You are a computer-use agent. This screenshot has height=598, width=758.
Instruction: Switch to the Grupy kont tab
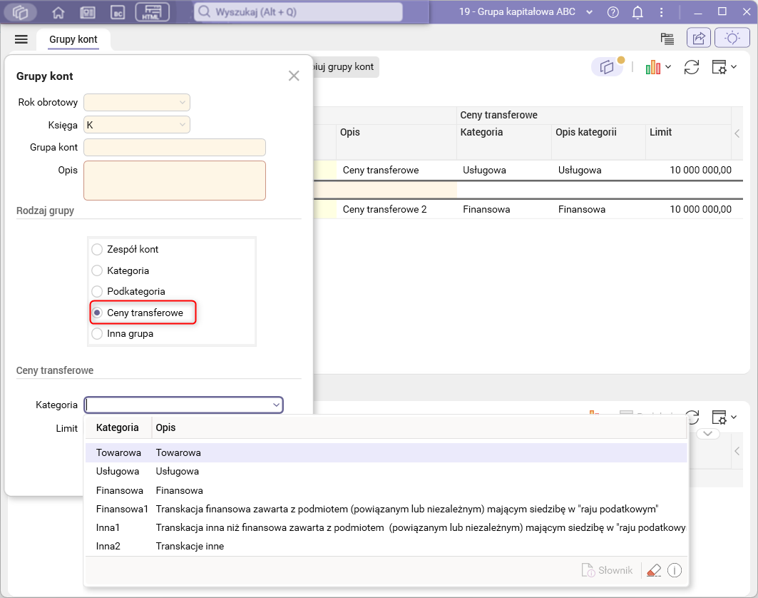tap(73, 39)
